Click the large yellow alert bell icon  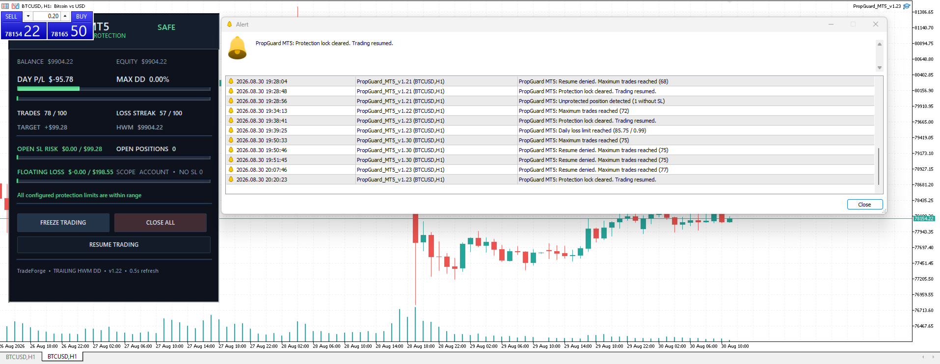pos(238,48)
